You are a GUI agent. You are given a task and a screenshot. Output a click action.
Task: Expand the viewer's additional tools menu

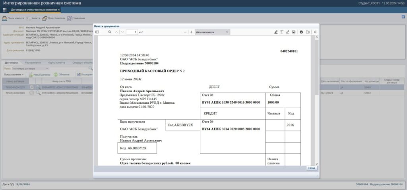(x=315, y=32)
